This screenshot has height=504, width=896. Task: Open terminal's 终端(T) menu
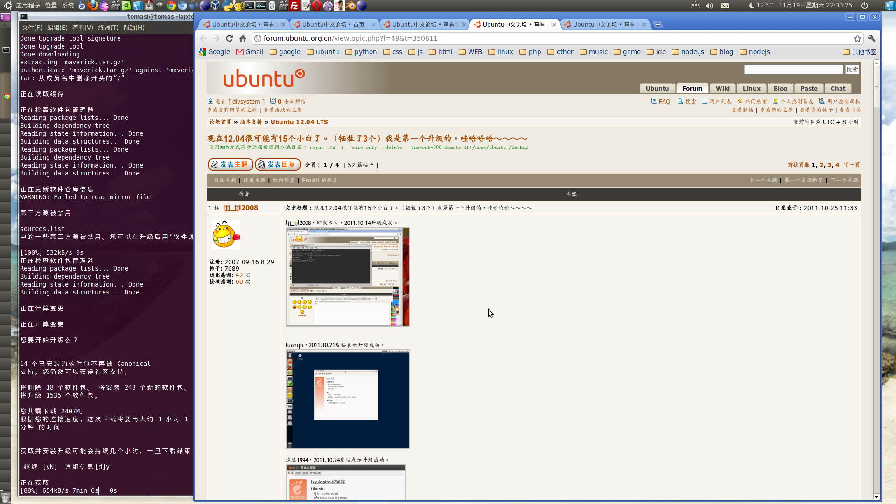[108, 28]
